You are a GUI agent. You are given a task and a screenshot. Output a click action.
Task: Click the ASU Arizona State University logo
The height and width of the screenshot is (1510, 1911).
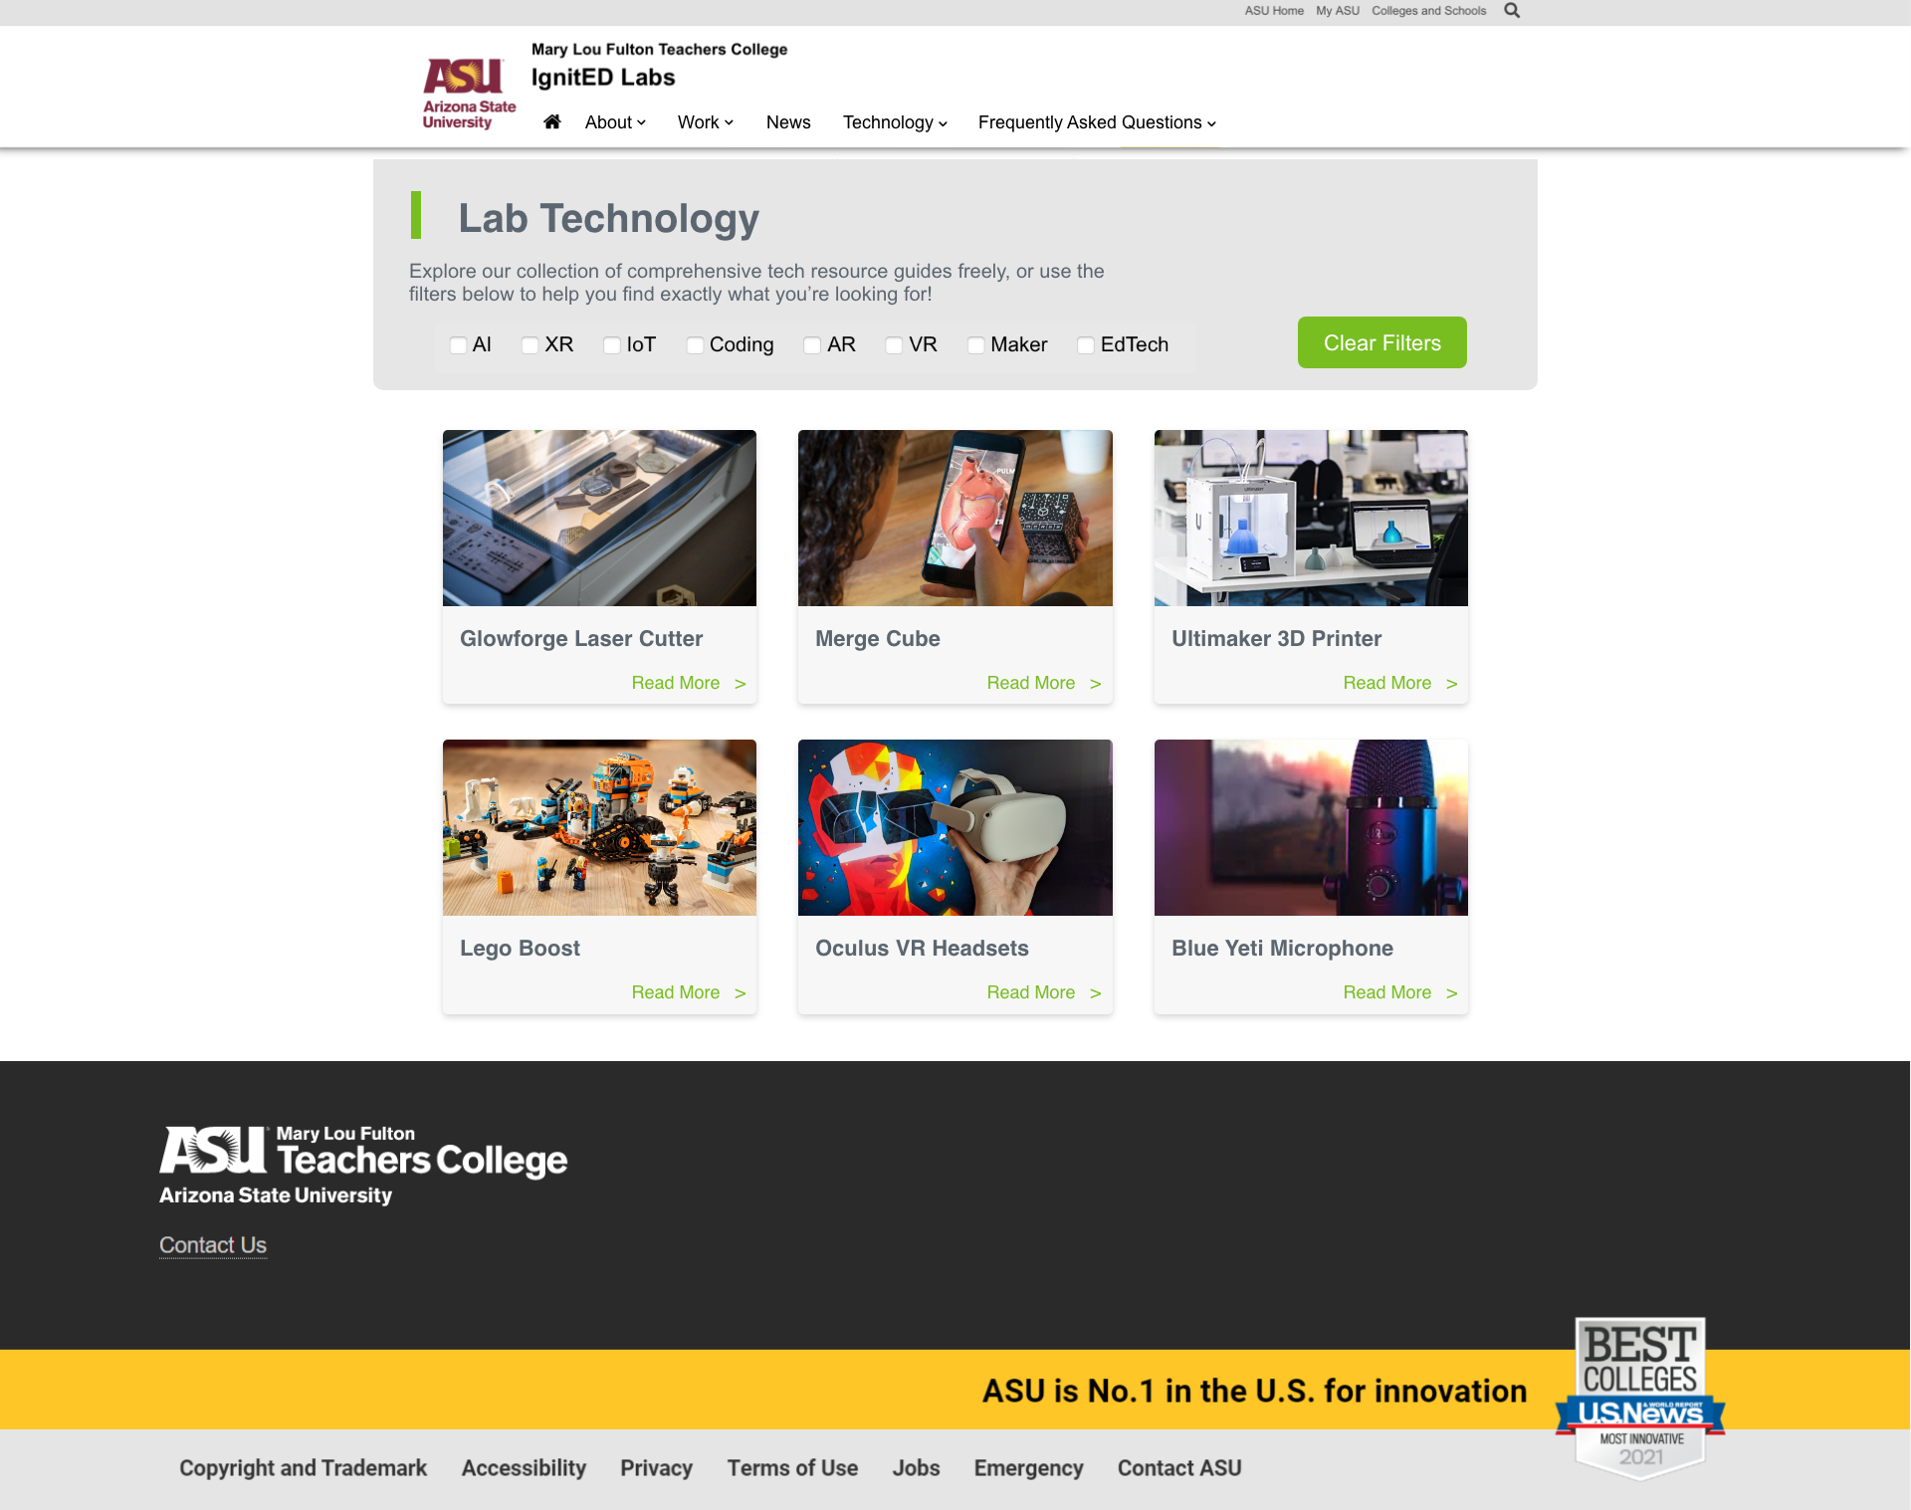coord(469,94)
